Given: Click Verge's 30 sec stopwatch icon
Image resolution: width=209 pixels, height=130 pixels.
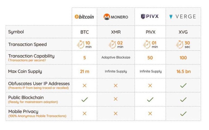Looking at the screenshot, I should (x=179, y=44).
